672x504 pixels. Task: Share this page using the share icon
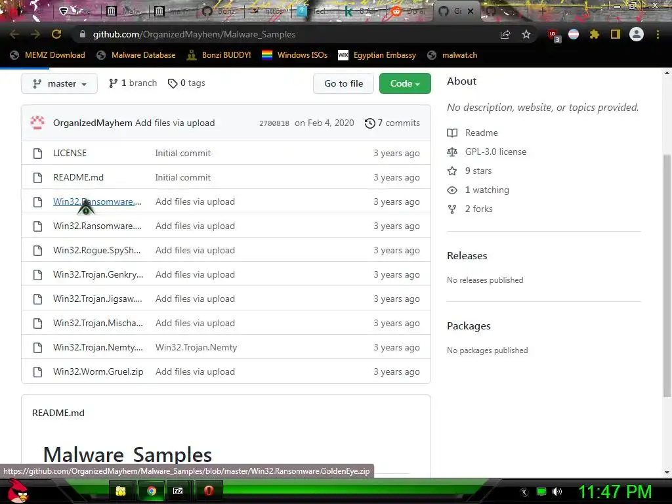point(505,34)
